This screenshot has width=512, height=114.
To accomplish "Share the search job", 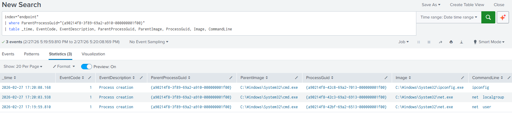I will point(440,42).
